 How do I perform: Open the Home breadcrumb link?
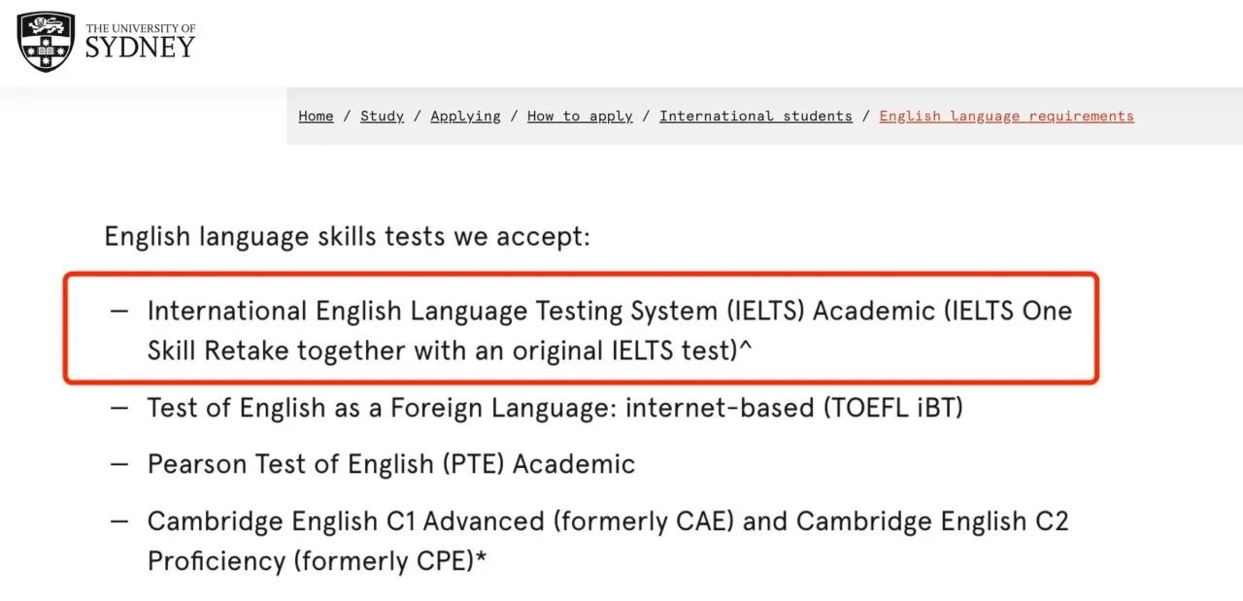(316, 116)
